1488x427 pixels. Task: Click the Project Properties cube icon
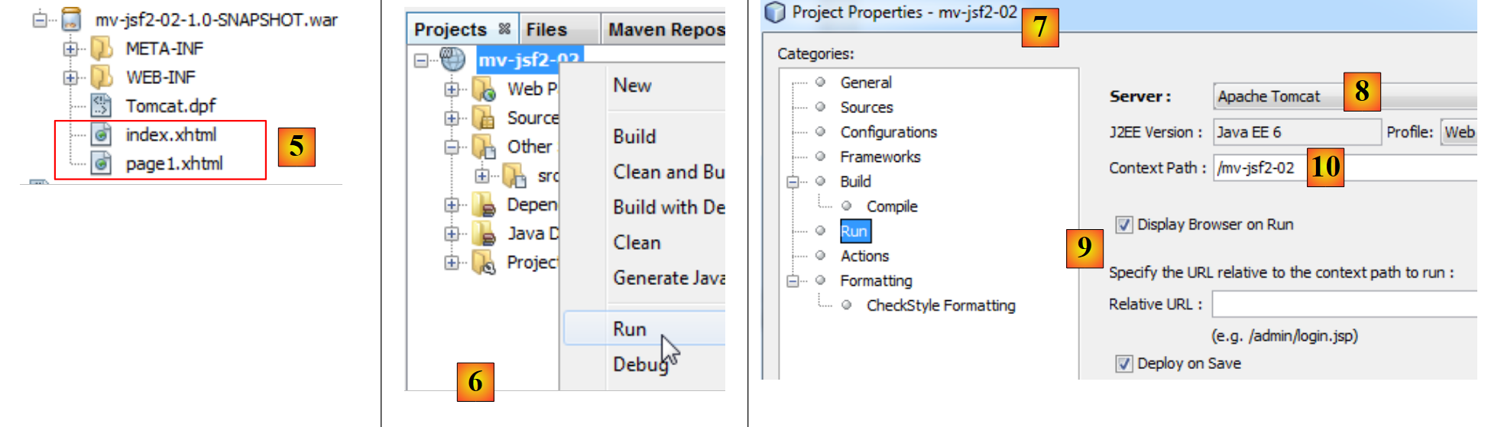(x=775, y=12)
